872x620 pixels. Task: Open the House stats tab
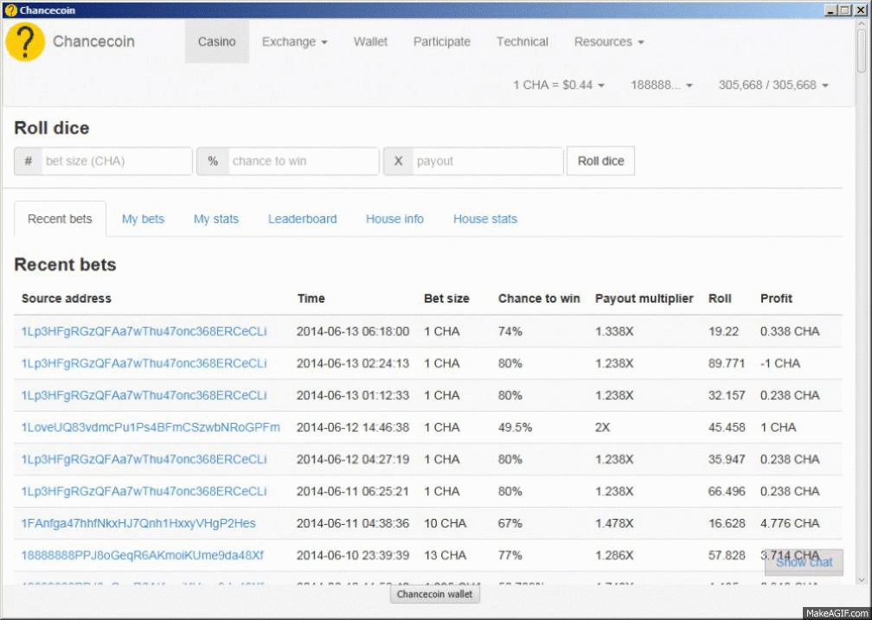(x=485, y=219)
